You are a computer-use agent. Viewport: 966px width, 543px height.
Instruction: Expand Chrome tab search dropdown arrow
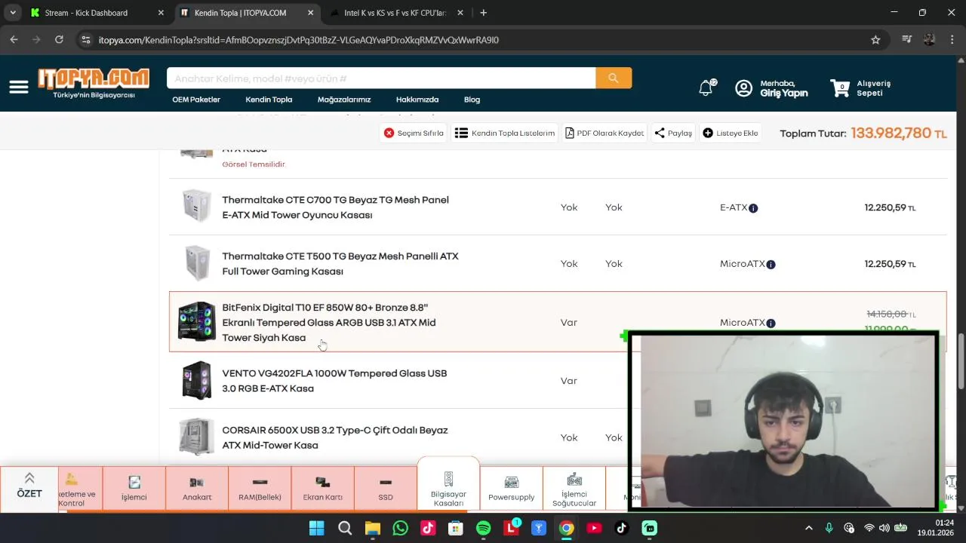point(13,13)
